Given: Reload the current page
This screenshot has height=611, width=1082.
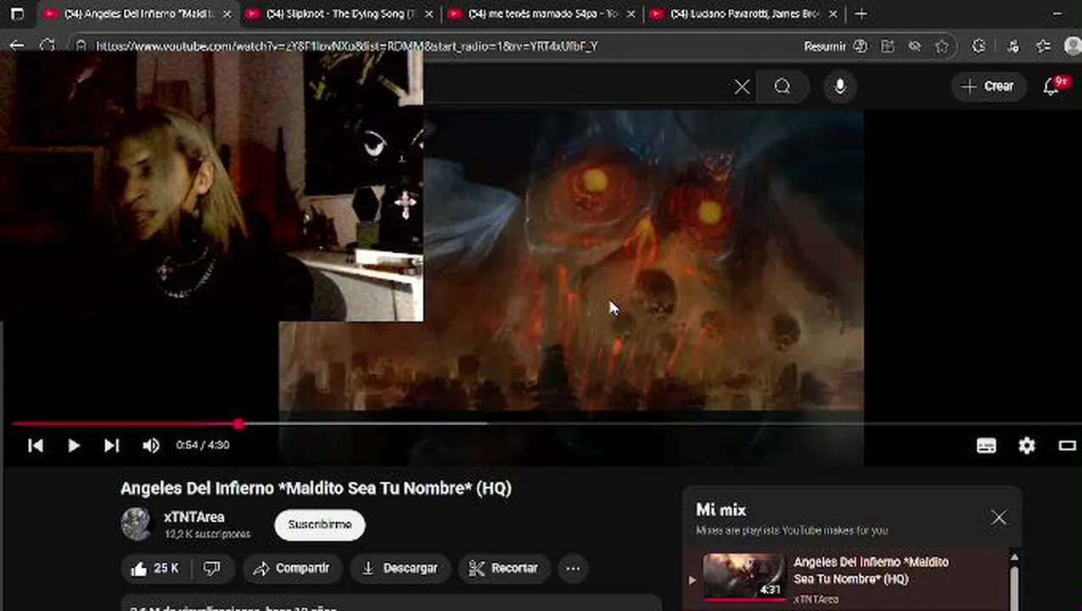Looking at the screenshot, I should click(48, 47).
